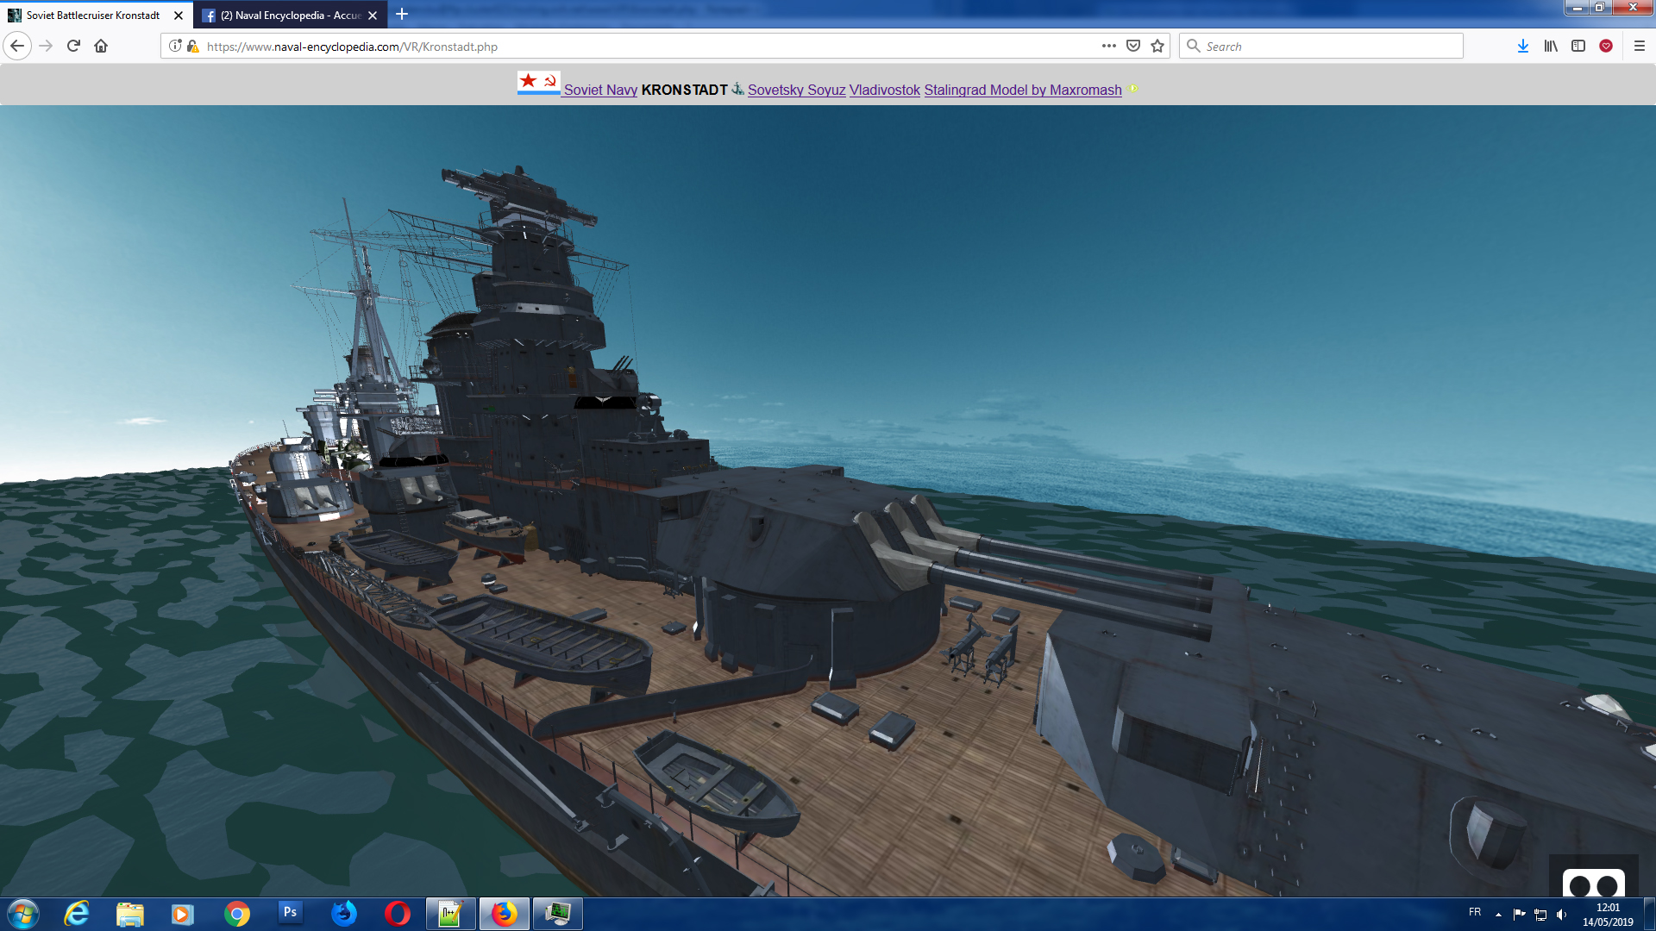Bookmark this page with the star icon

click(1157, 47)
